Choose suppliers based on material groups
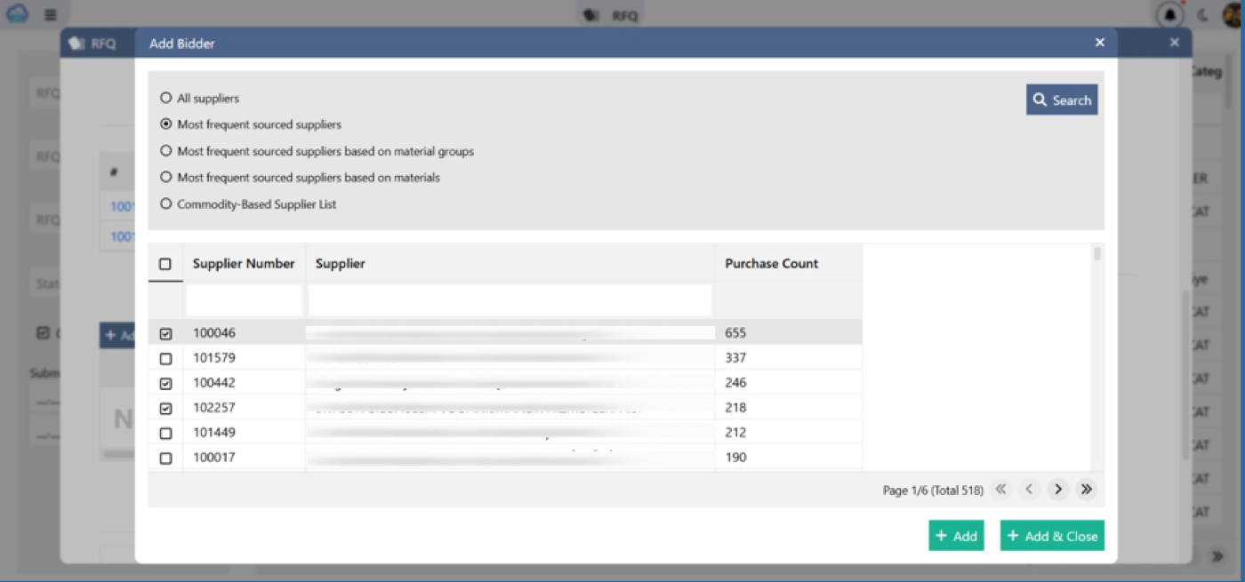 [x=317, y=151]
